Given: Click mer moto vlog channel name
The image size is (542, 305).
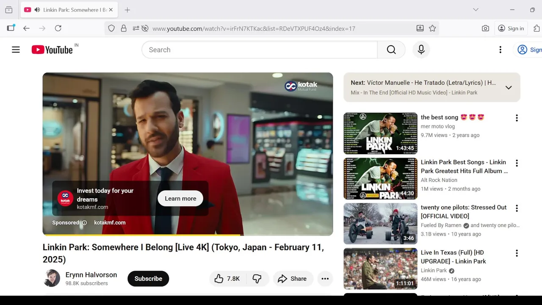Looking at the screenshot, I should 438,126.
